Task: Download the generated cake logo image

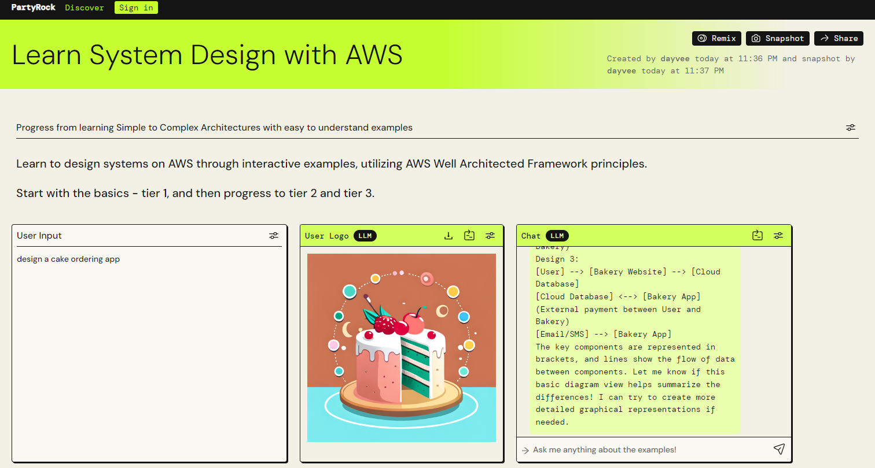Action: coord(448,235)
